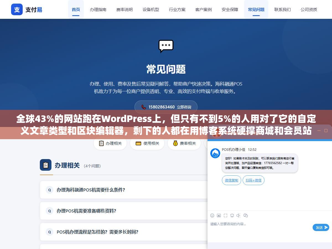Expand question POS机办理流程是怎样的?
332x249 pixels.
[124, 232]
